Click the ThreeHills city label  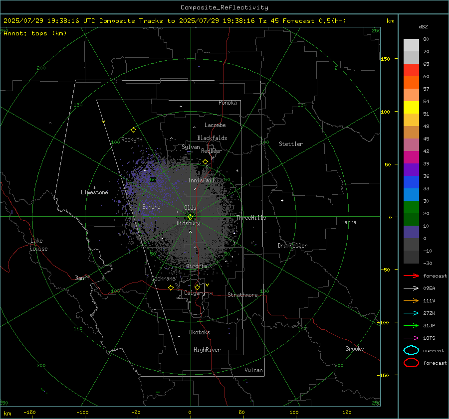tap(251, 218)
